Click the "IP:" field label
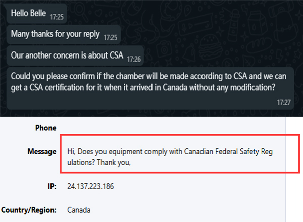Image resolution: width=303 pixels, height=222 pixels. (49, 186)
